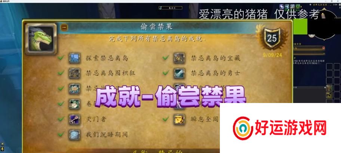Click the portrait item slot in the right action bar
This screenshot has width=341, height=153.
[329, 88]
